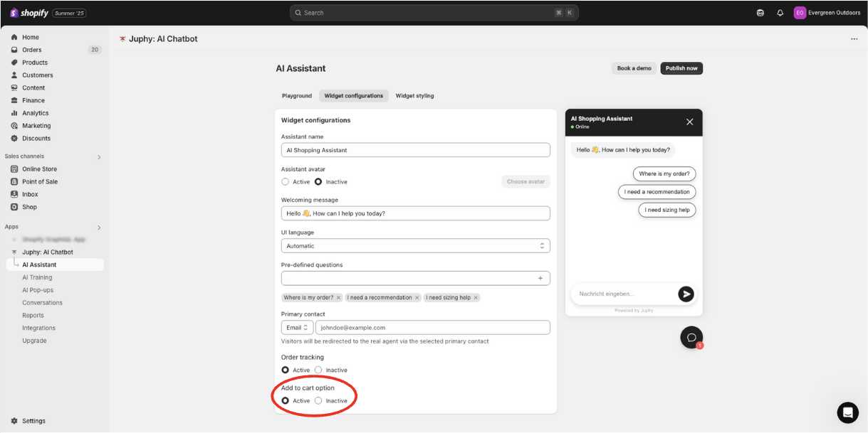Click Book a demo button
Screen dimensions: 868x433
pos(634,68)
